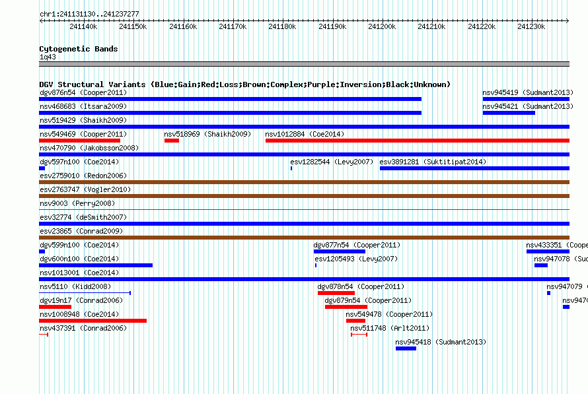
Task: Click esv2763747 (Vogler2010) label
Action: (x=85, y=189)
